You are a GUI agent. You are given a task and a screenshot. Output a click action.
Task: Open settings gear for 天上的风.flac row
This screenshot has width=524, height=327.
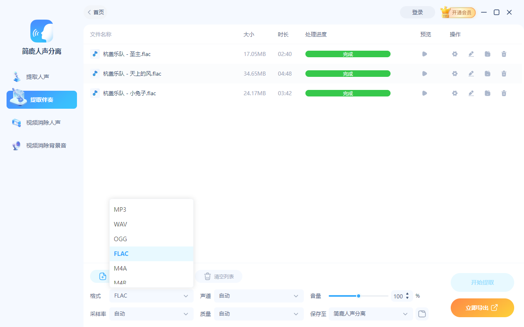(x=455, y=74)
